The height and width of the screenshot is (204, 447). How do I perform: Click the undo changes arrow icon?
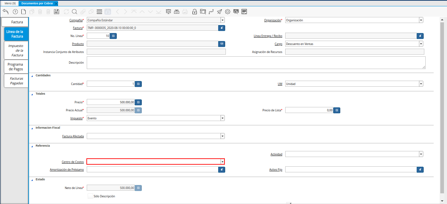coord(6,12)
